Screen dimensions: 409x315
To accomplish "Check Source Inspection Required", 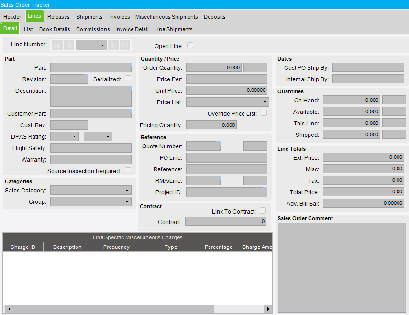I will pos(128,170).
